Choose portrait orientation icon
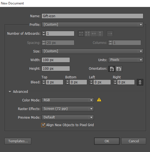This screenshot has height=152, width=150. click(112, 69)
